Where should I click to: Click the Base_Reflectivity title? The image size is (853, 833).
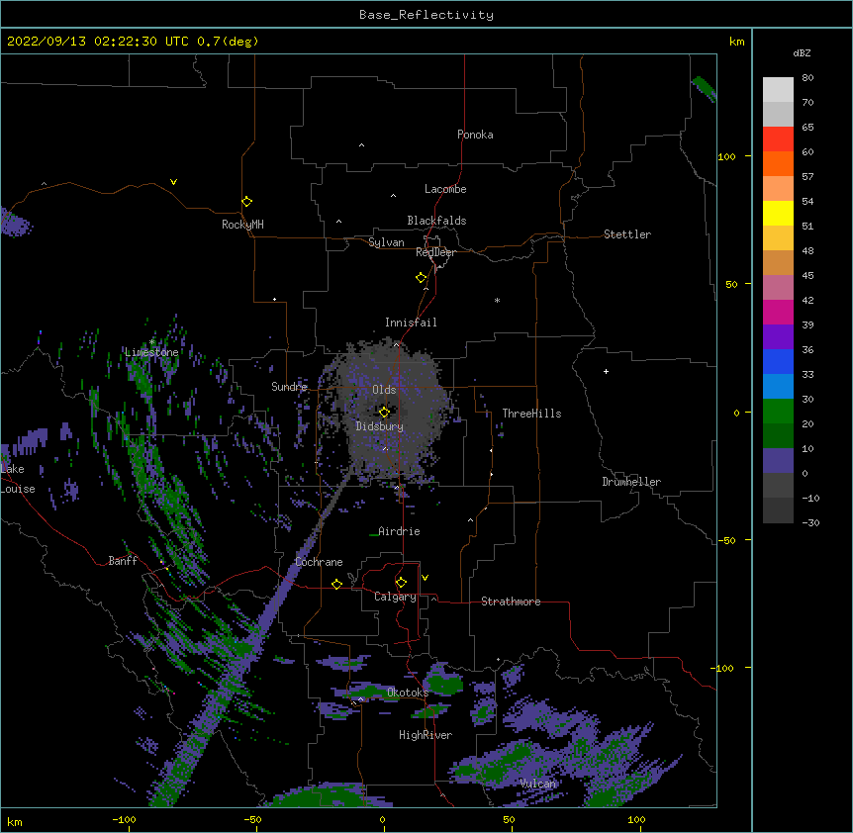pos(426,15)
